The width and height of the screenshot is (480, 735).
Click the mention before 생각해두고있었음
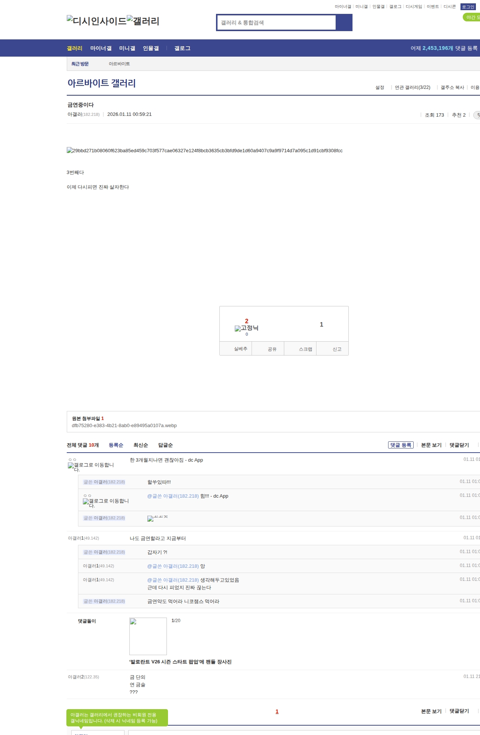click(x=173, y=580)
